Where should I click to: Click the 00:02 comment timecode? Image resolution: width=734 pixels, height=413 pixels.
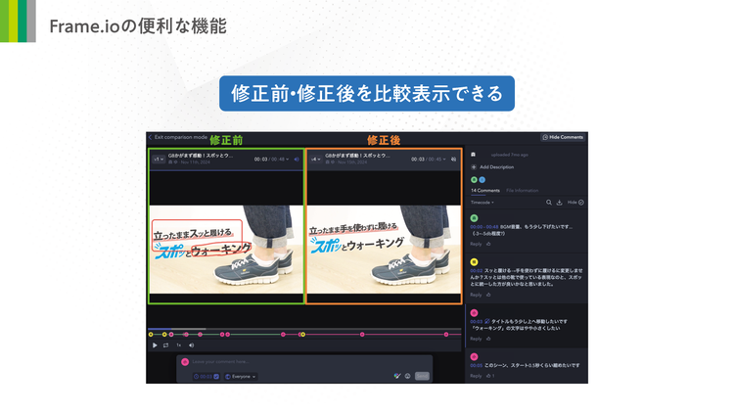point(476,271)
